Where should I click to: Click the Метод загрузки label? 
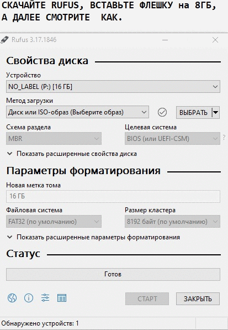[29, 101]
